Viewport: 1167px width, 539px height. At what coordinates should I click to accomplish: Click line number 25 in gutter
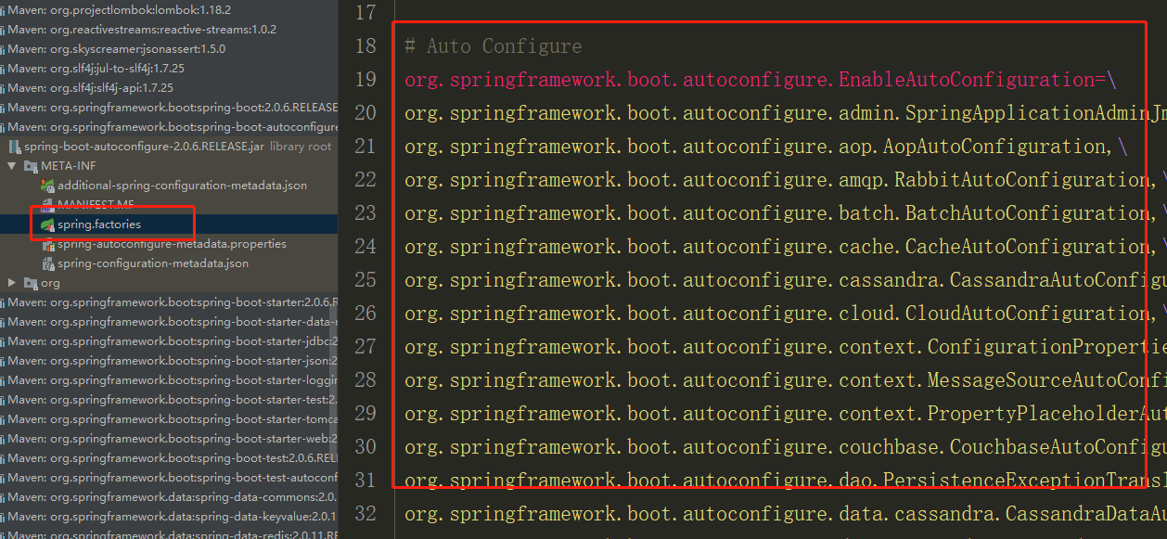click(366, 280)
